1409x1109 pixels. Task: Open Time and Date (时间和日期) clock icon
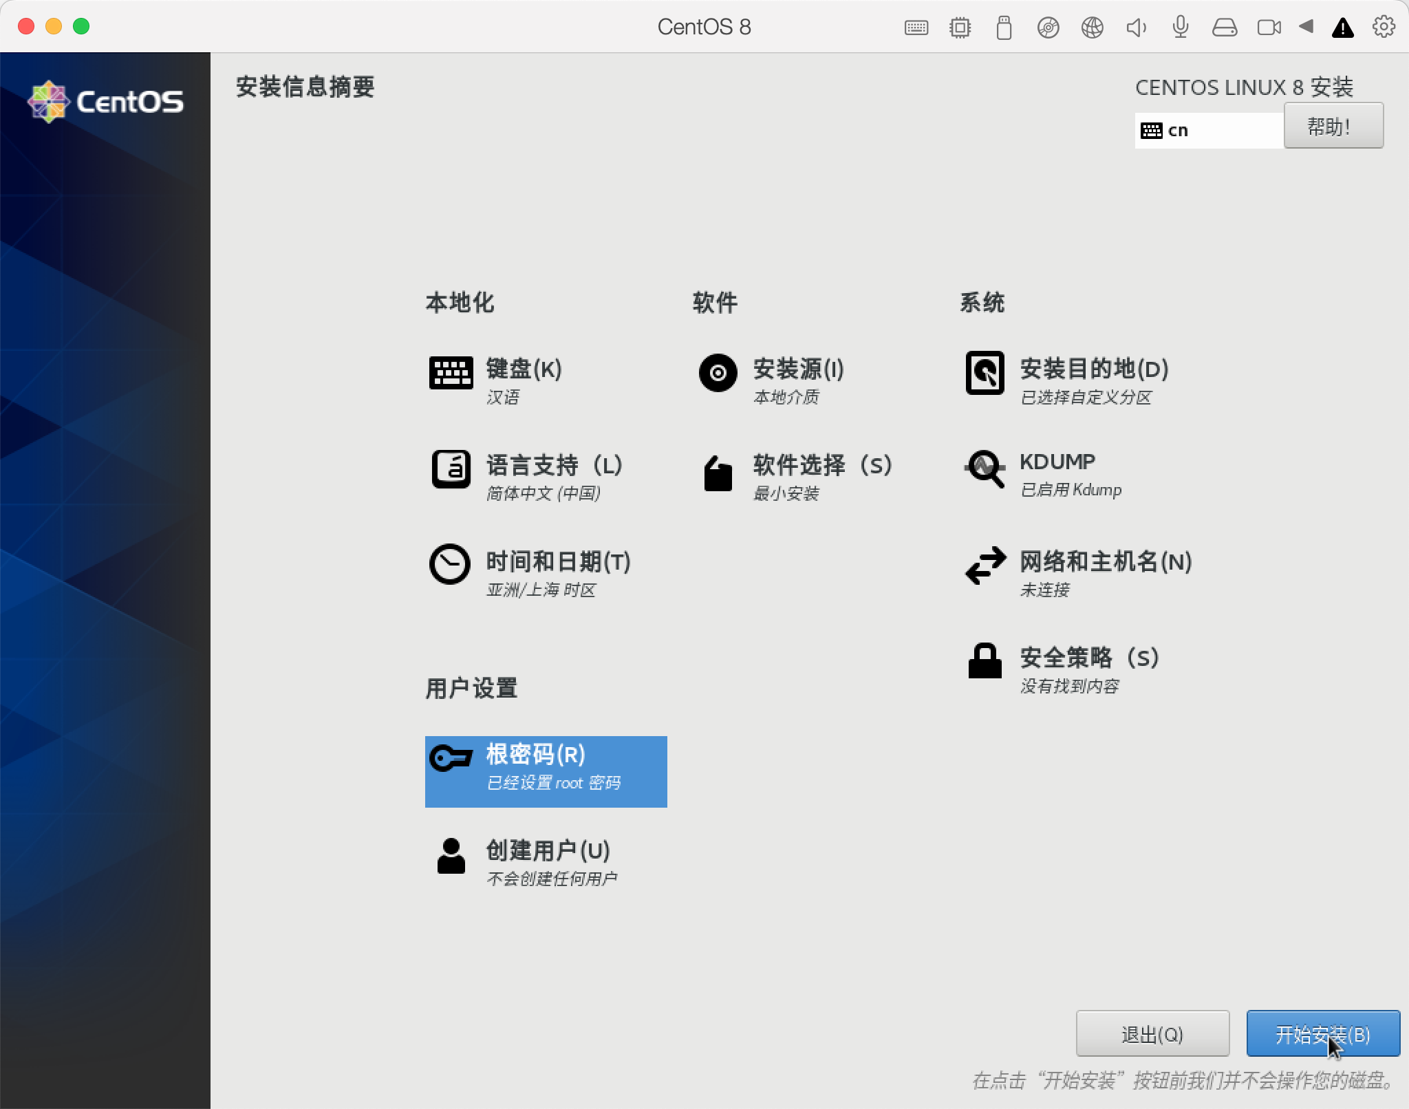pyautogui.click(x=450, y=564)
